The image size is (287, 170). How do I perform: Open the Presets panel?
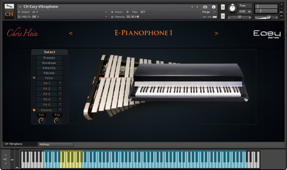click(49, 58)
